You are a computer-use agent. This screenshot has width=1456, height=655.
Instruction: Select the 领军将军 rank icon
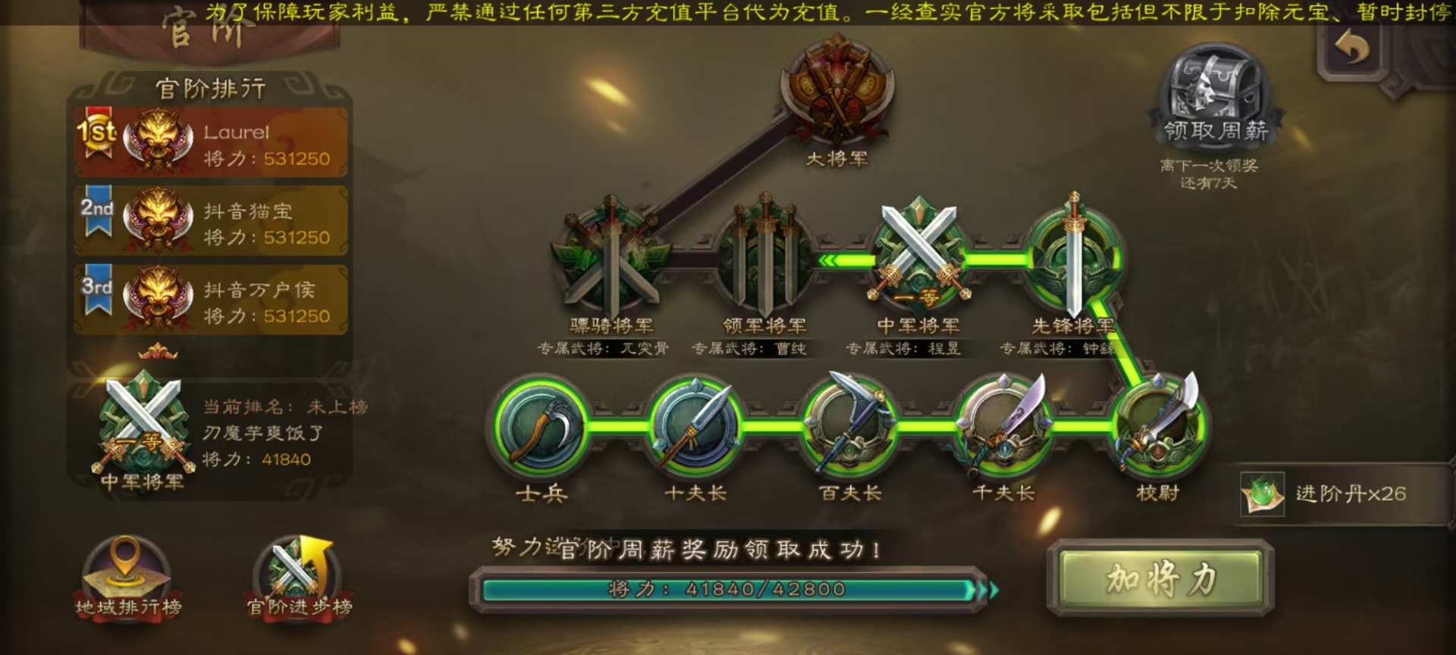(x=765, y=258)
